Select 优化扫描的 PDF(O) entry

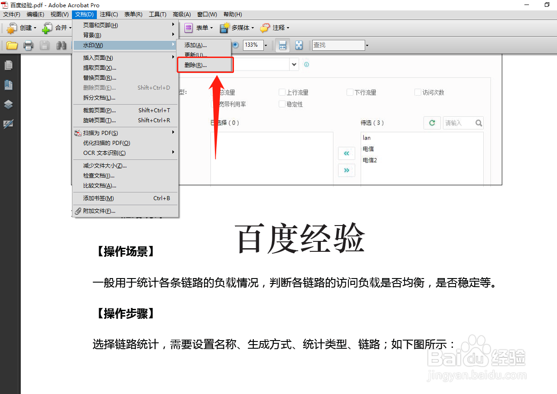click(125, 143)
